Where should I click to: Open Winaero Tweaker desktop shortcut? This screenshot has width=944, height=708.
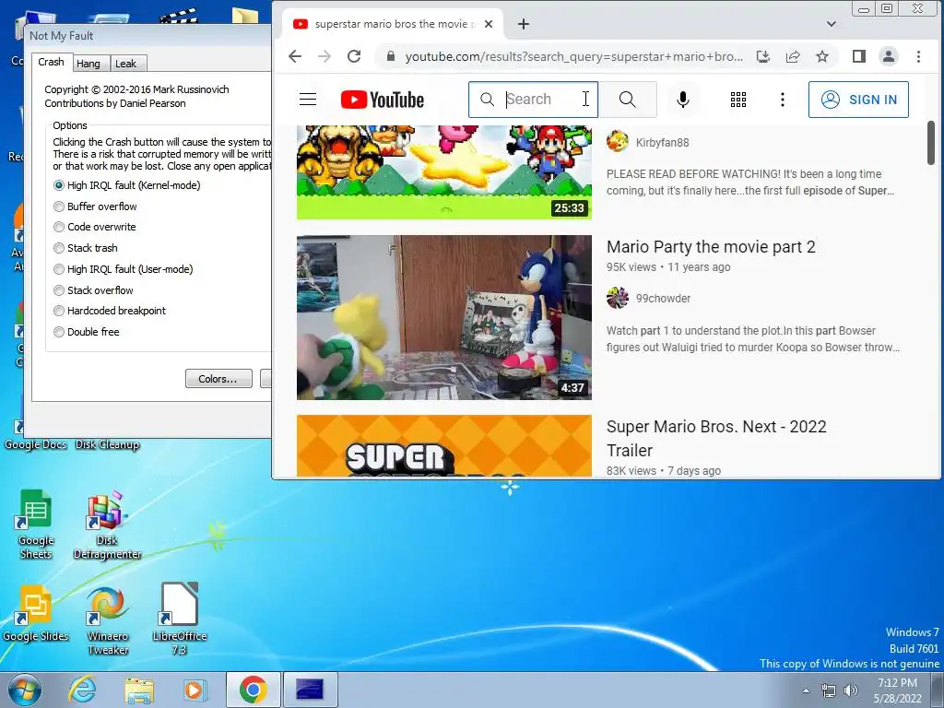[x=108, y=620]
